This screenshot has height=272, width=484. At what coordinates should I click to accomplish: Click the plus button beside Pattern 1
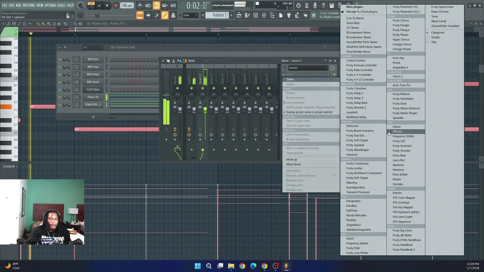point(231,15)
